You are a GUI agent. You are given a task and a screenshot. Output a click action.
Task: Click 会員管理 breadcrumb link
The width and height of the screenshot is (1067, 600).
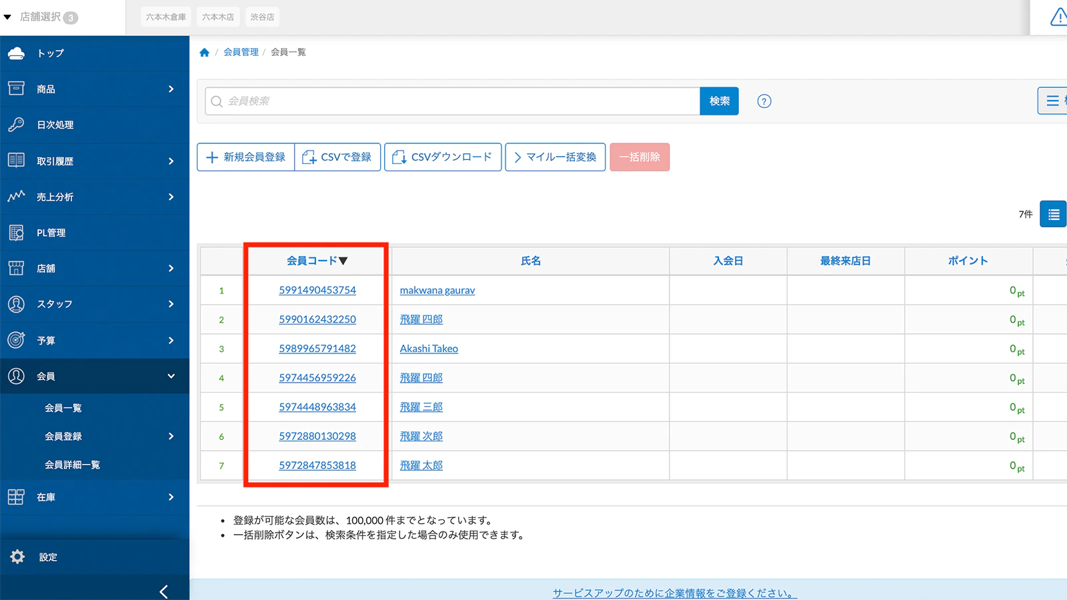(x=241, y=52)
